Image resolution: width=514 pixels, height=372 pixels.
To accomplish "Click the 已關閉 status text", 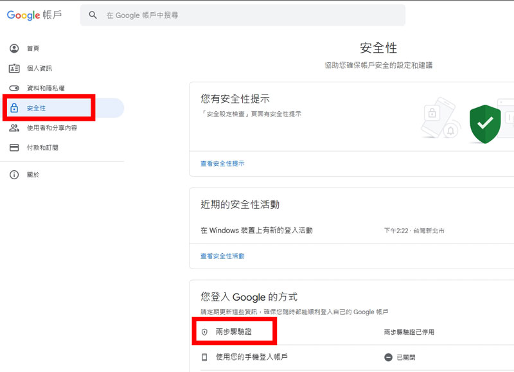I will [x=406, y=357].
